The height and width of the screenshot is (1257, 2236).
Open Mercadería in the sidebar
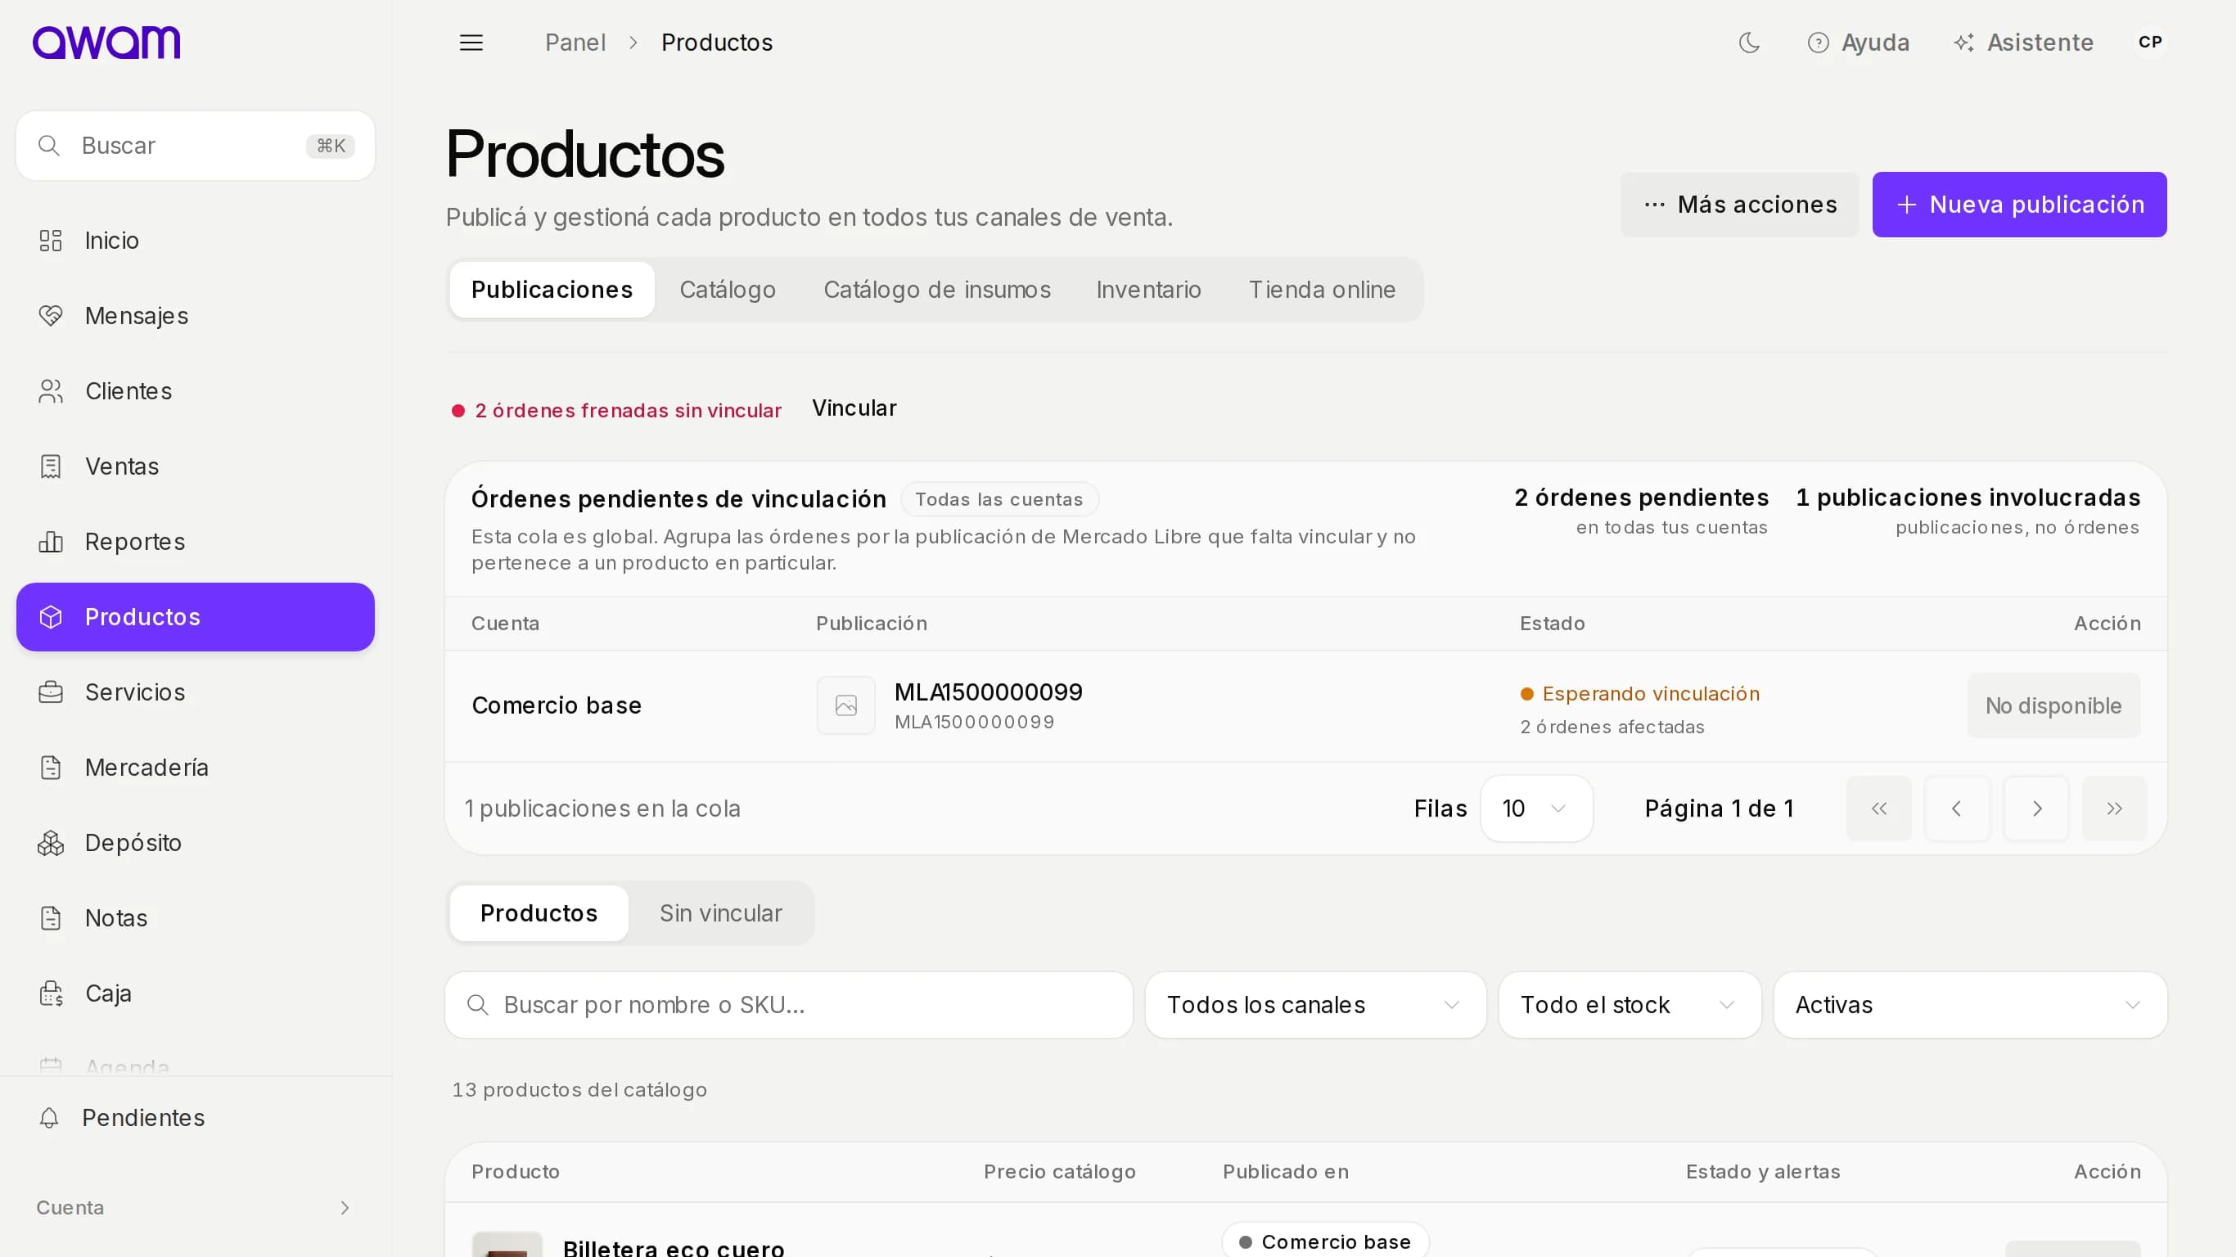[x=196, y=768]
